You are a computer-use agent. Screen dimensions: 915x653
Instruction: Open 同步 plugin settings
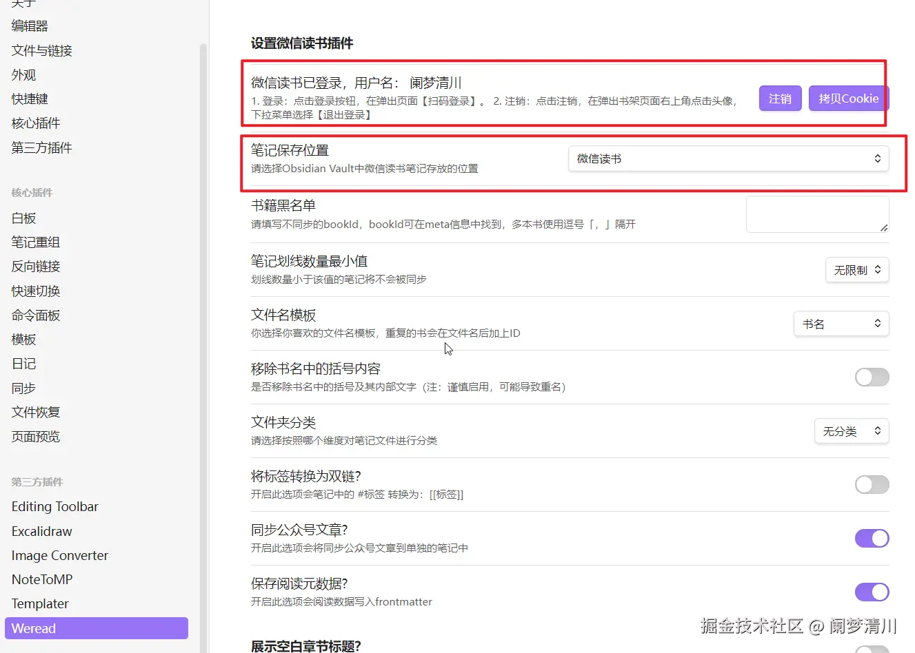(23, 388)
